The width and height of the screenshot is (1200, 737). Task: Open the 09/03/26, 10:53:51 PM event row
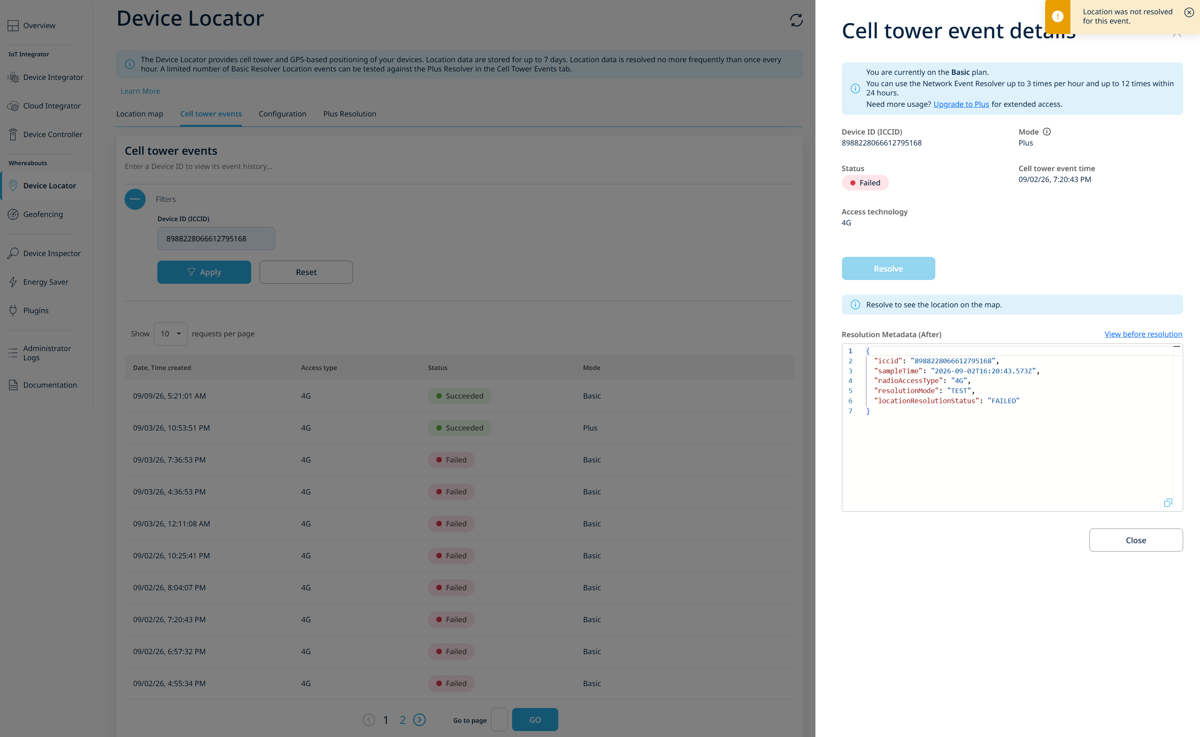tap(459, 428)
